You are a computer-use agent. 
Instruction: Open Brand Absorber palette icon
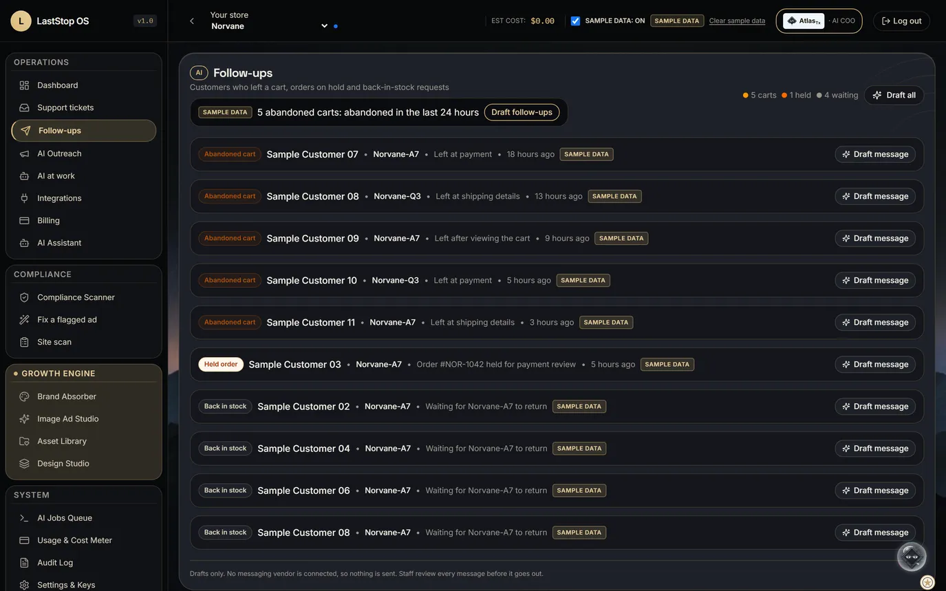coord(24,396)
